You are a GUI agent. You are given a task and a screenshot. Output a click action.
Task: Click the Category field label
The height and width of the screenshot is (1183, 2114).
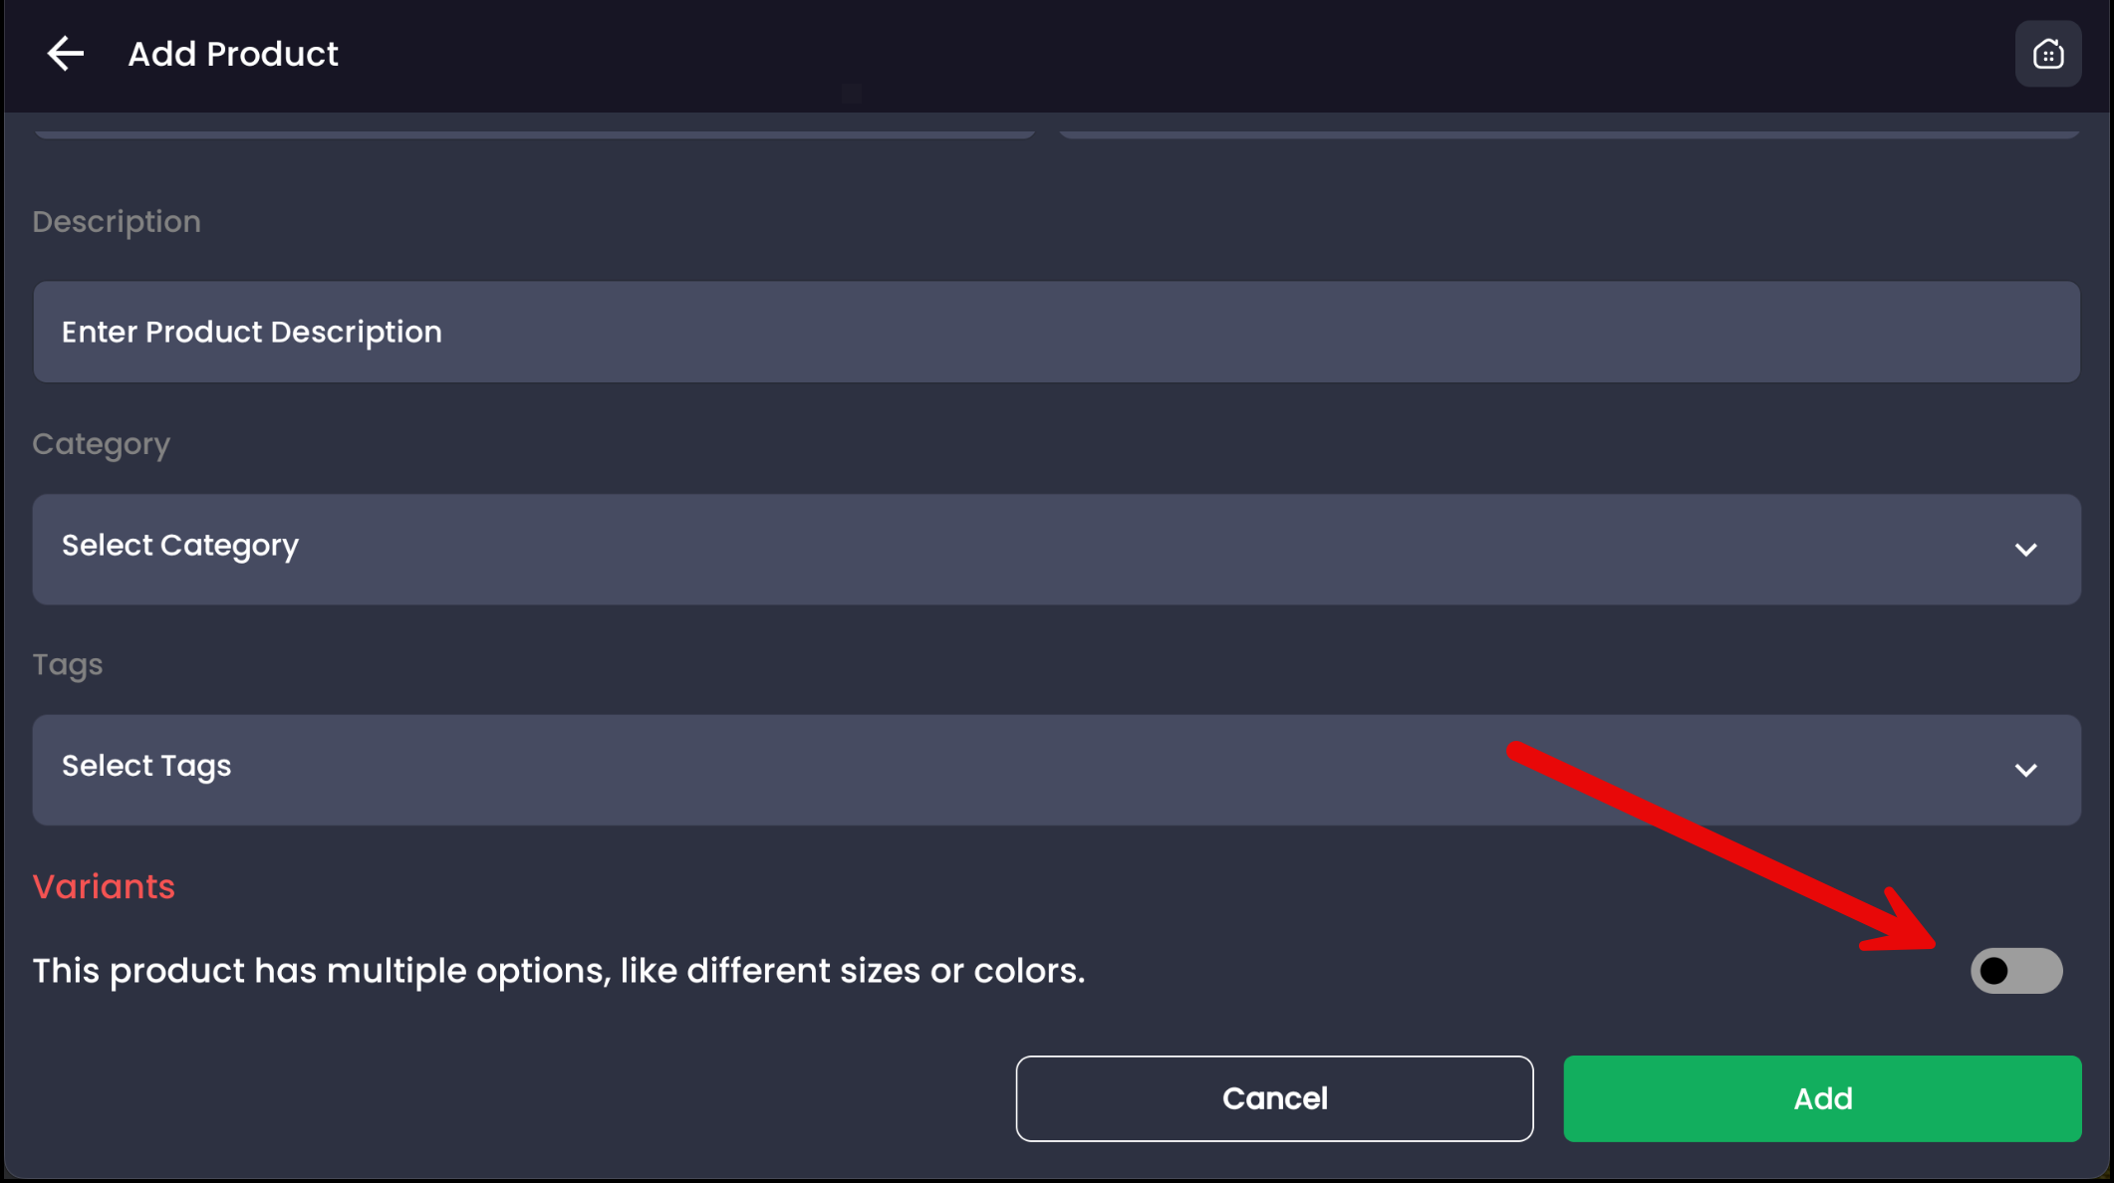(101, 443)
